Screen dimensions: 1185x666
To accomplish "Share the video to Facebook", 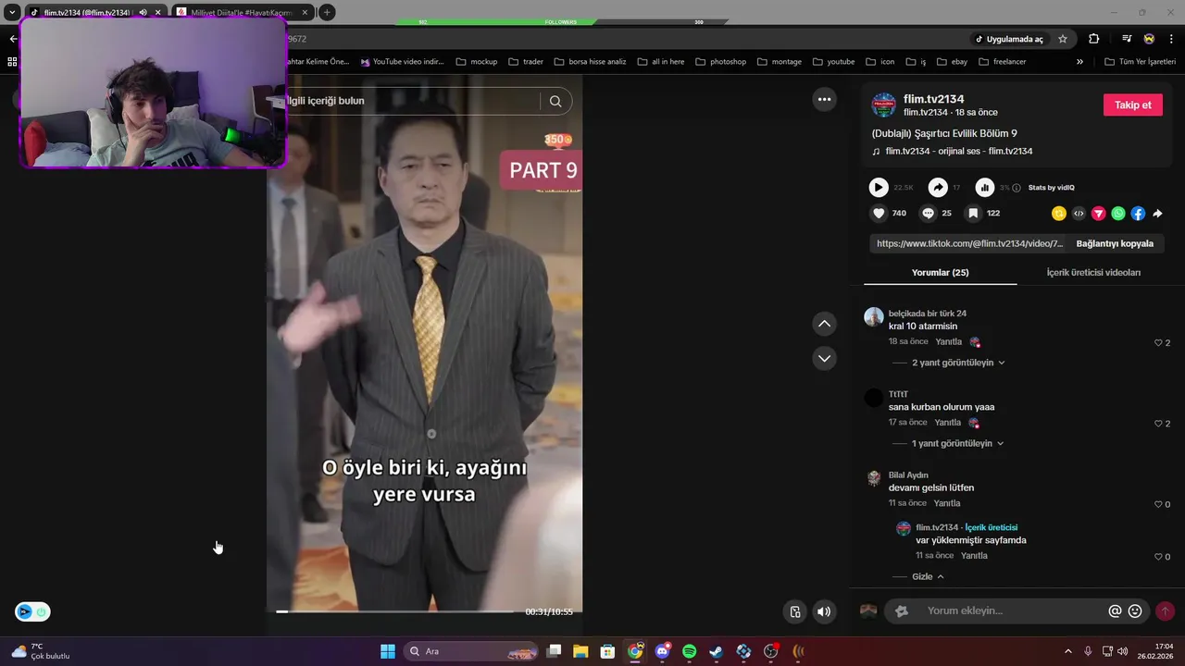I will (1138, 214).
